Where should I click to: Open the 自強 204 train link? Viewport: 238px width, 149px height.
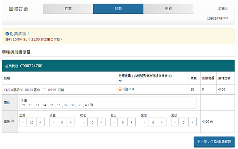tap(128, 89)
